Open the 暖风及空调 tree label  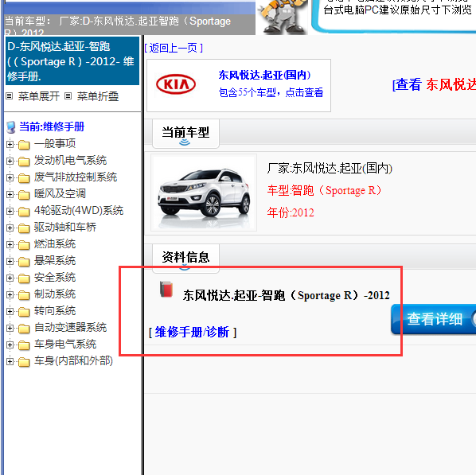(x=60, y=193)
